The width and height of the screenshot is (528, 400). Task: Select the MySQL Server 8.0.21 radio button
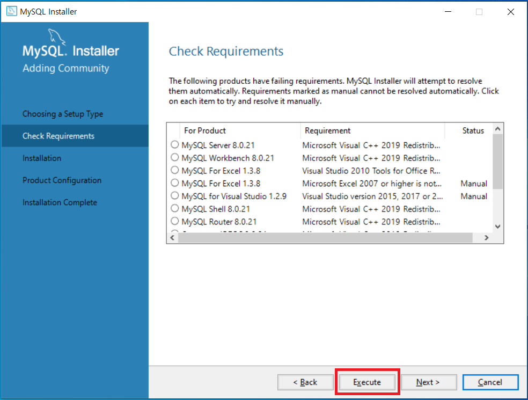pos(174,144)
